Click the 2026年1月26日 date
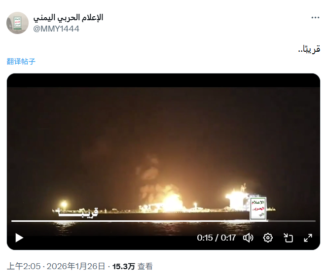Viewport: 327px width, 278px height. point(75,266)
